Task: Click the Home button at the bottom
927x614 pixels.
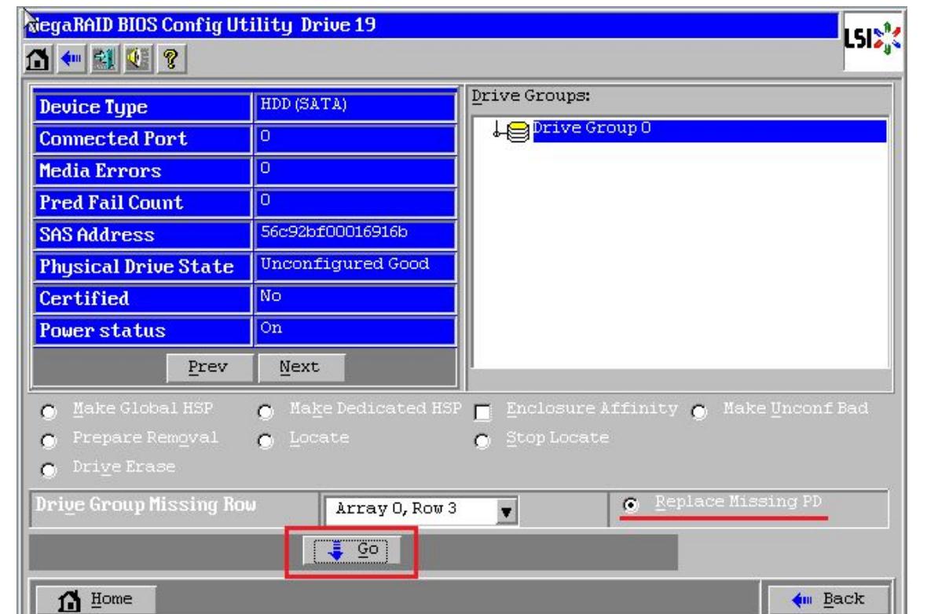Action: (x=97, y=600)
